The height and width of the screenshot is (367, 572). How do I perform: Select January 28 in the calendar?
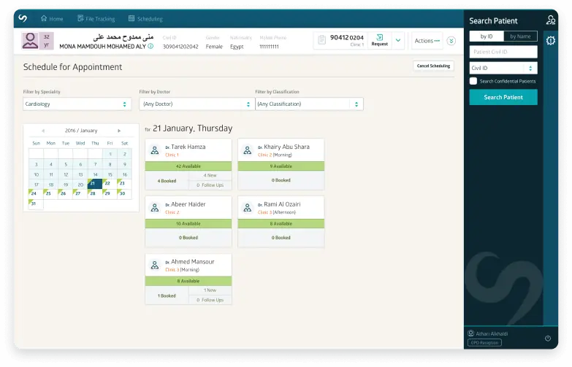pos(94,194)
